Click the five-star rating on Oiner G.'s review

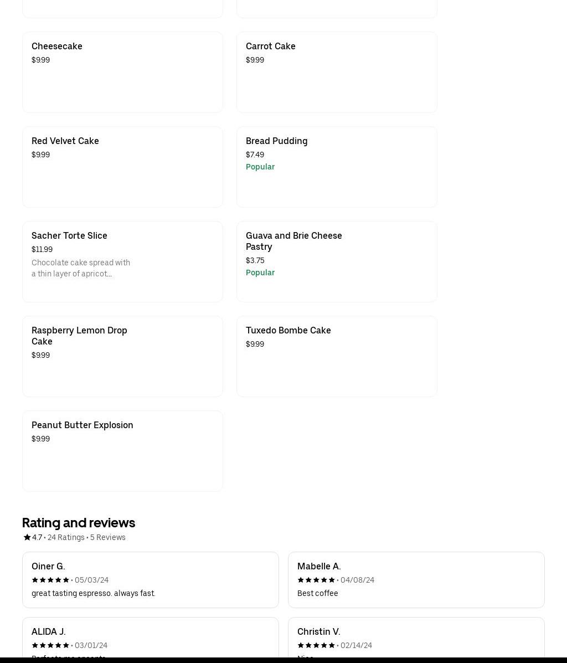coord(50,580)
